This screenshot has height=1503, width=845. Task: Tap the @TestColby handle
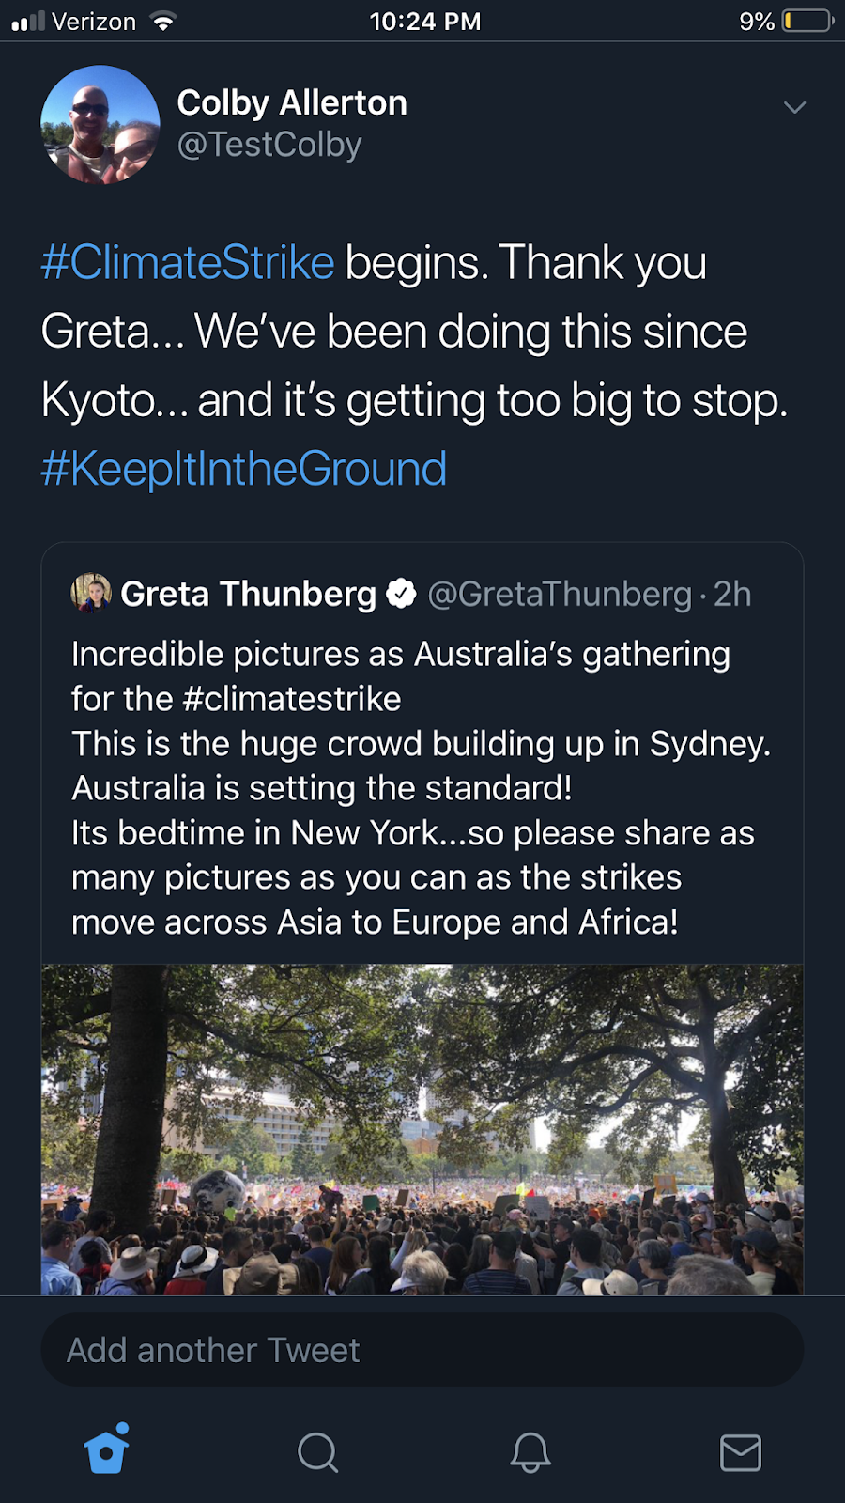pyautogui.click(x=269, y=145)
